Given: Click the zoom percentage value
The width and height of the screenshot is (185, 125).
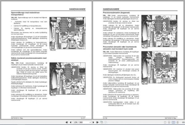Looking at the screenshot, I should point(183,122).
